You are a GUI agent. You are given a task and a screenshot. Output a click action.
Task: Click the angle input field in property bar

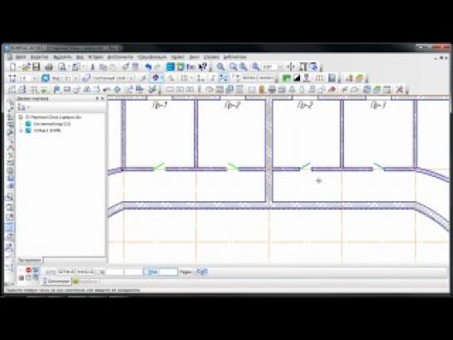click(168, 272)
